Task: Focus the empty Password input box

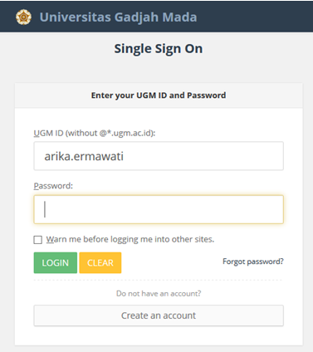Action: pyautogui.click(x=159, y=209)
